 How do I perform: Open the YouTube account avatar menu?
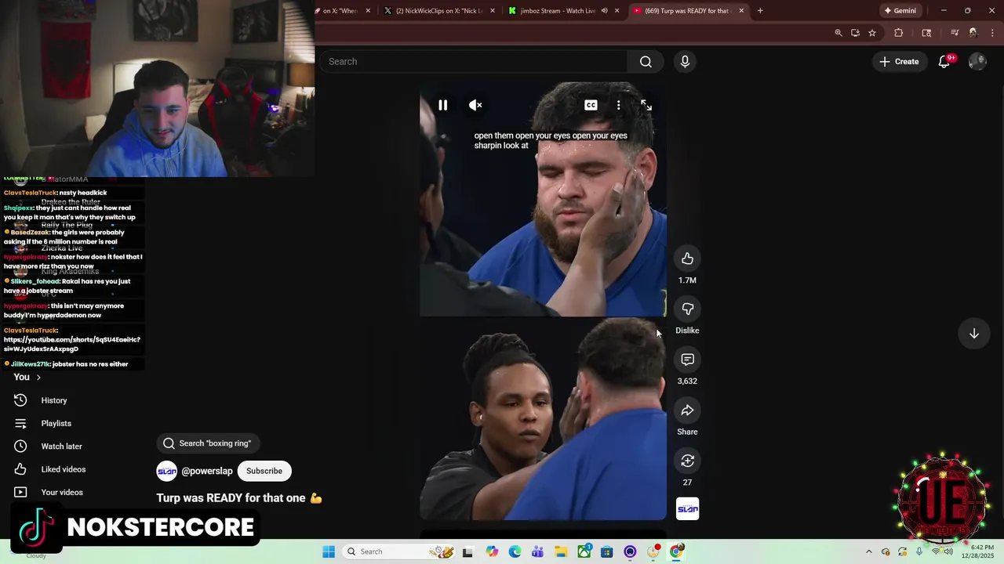977,62
